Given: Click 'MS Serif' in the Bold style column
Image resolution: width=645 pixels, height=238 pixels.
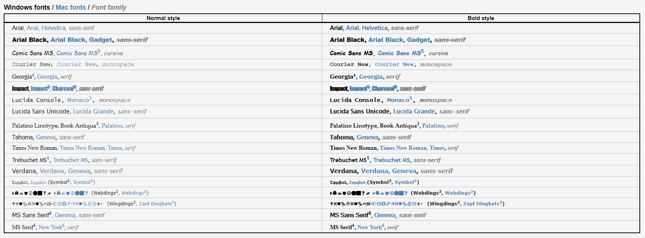Looking at the screenshot, I should pos(341,227).
